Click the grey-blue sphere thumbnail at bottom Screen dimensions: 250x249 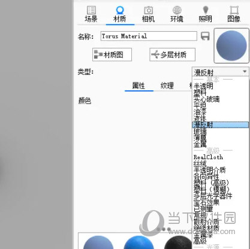(98, 242)
